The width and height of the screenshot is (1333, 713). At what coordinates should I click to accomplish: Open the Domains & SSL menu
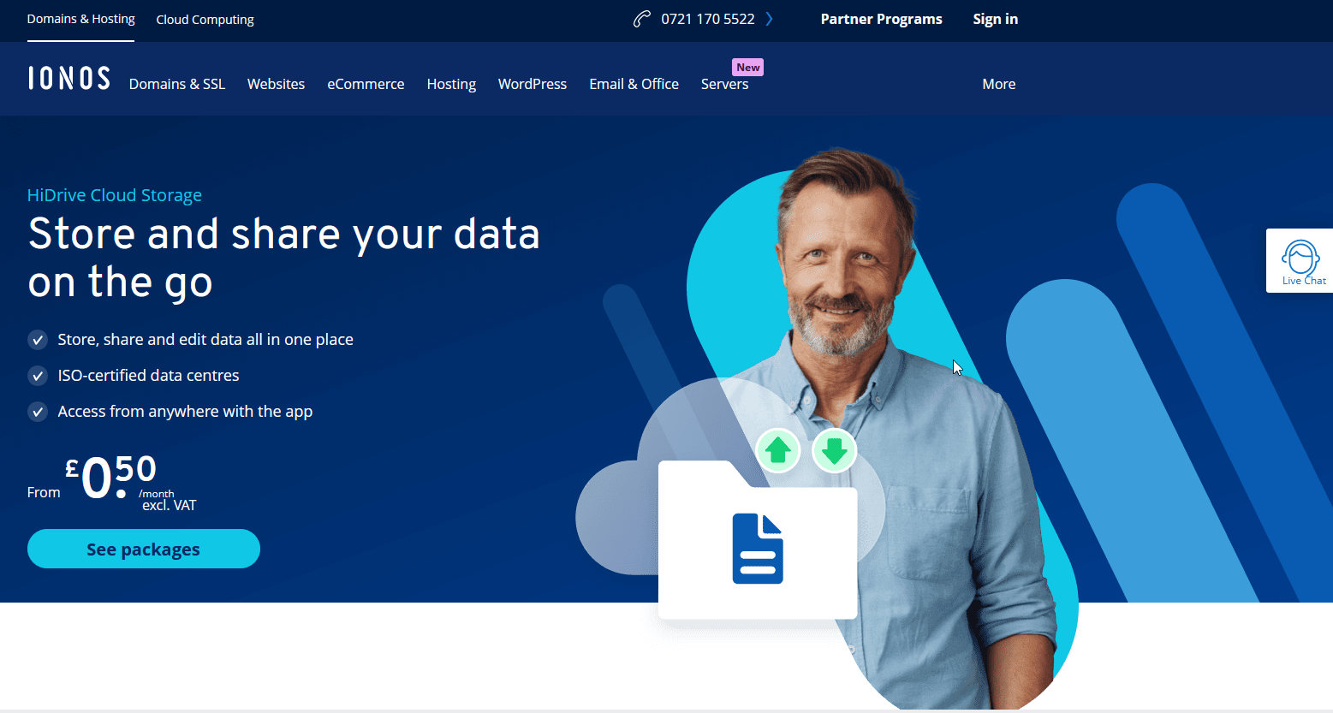pos(177,84)
